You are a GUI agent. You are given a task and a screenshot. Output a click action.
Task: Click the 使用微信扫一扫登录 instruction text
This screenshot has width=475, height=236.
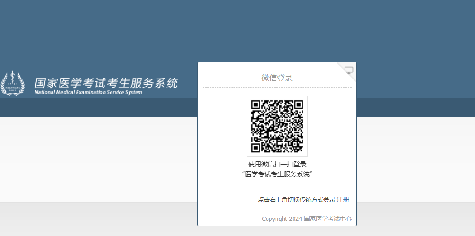pos(277,164)
